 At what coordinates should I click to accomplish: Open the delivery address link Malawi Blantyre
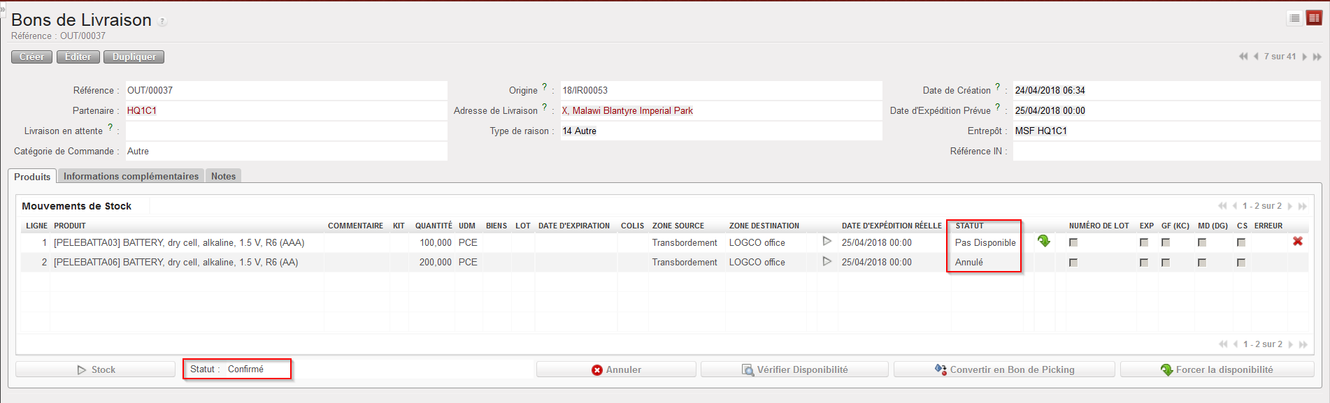tap(627, 110)
